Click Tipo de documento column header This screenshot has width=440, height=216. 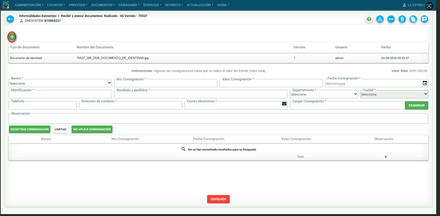(x=25, y=47)
